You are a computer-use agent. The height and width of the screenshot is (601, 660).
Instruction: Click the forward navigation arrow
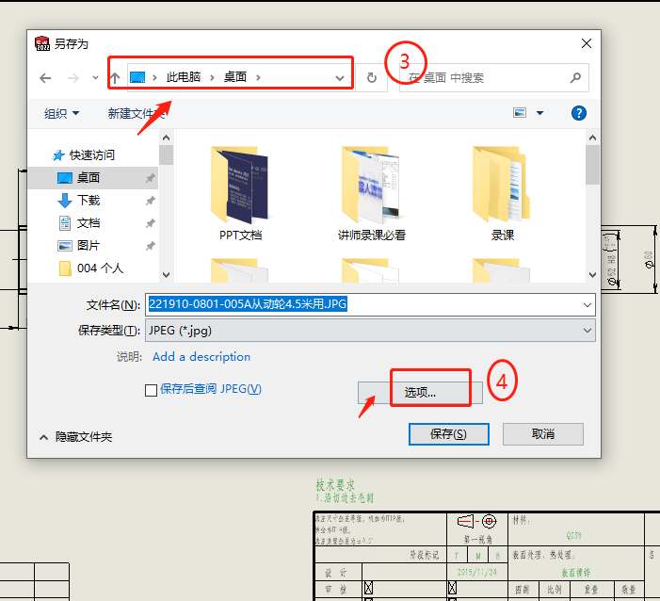tap(73, 78)
